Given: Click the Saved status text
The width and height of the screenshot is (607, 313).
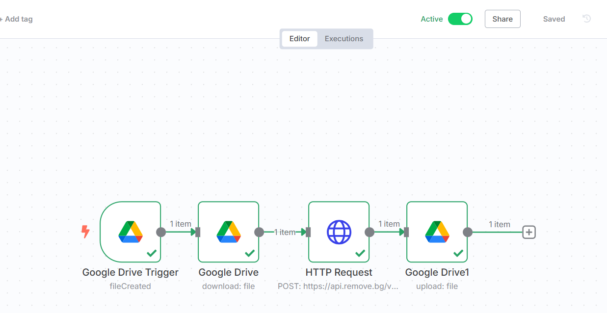Looking at the screenshot, I should click(554, 19).
